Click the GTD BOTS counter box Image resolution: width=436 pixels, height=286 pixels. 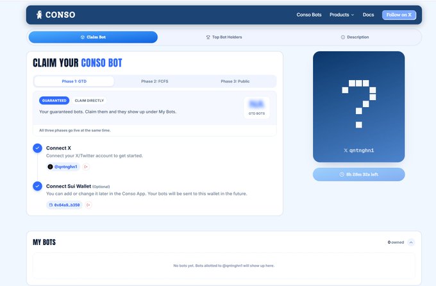coord(256,108)
